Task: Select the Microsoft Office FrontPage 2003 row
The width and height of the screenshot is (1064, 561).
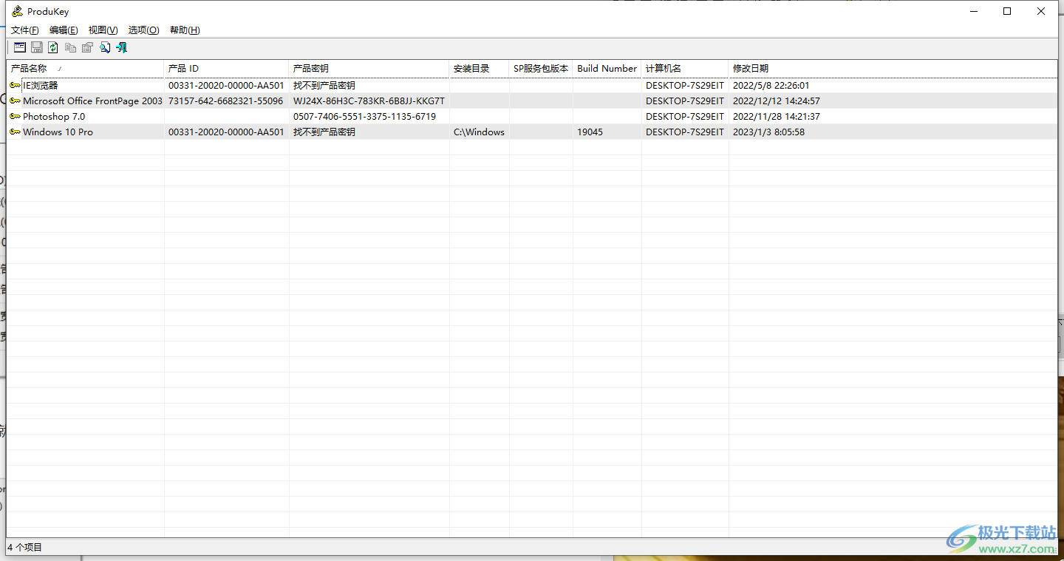Action: point(532,101)
